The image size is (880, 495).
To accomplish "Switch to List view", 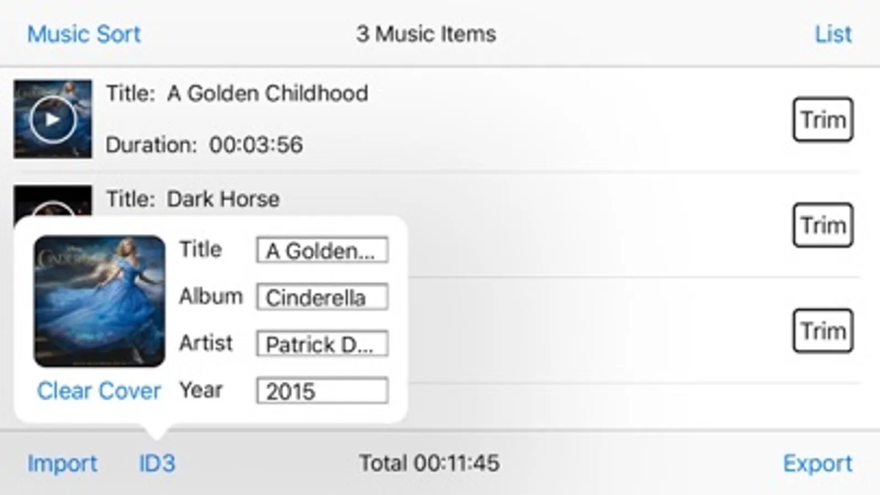I will click(833, 34).
